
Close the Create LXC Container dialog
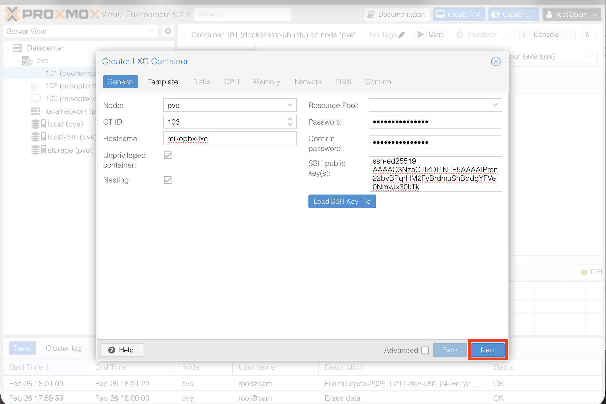click(496, 61)
